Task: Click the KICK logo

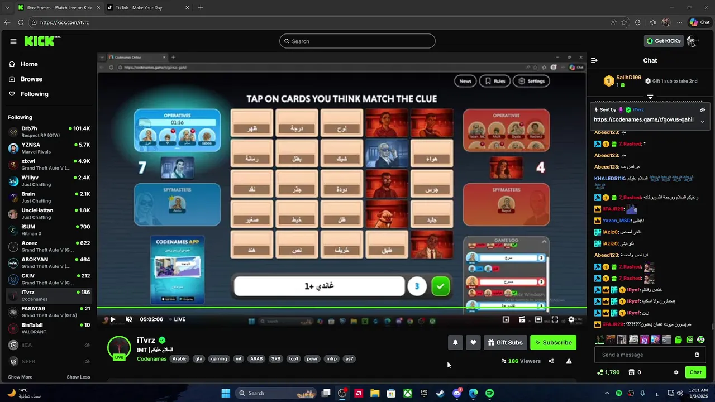Action: coord(42,41)
